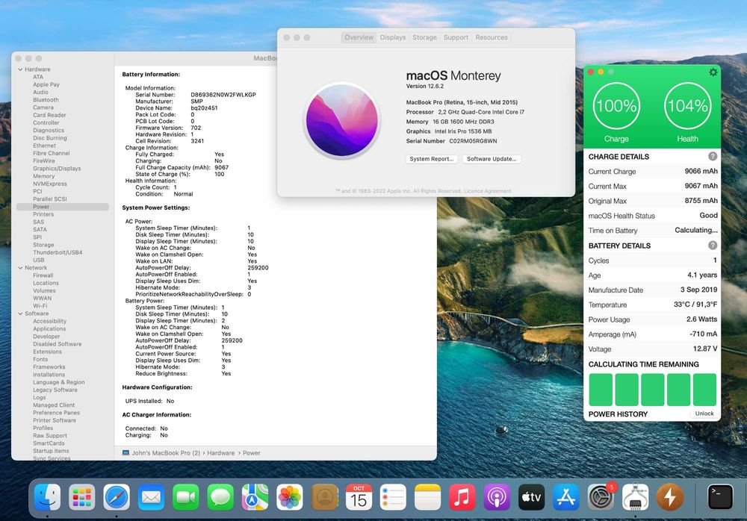Image resolution: width=747 pixels, height=521 pixels.
Task: Open Finder from the Dock
Action: pos(48,497)
